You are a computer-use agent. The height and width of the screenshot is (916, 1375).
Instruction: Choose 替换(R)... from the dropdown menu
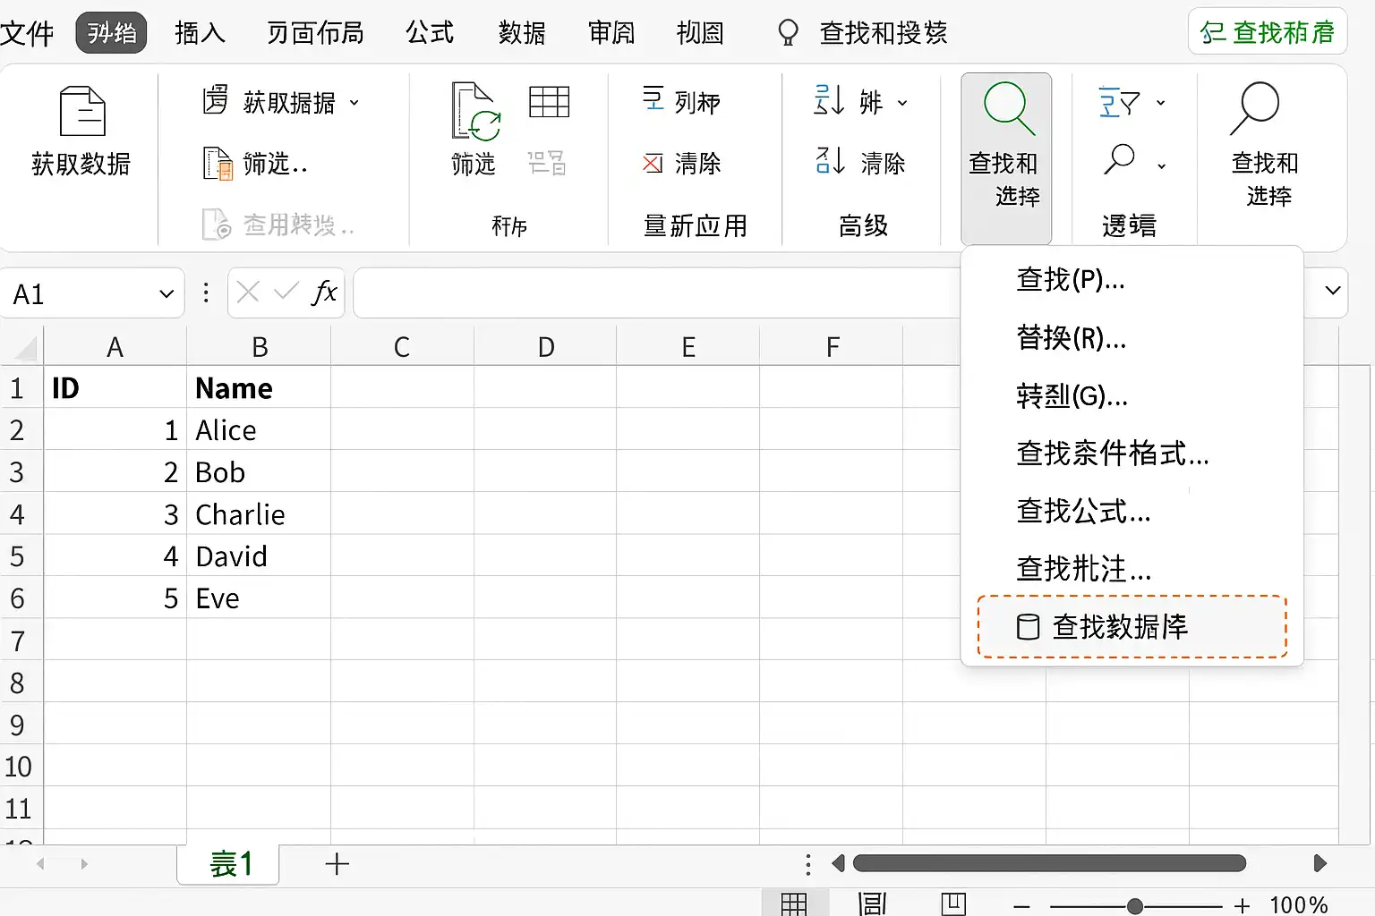[x=1071, y=338]
